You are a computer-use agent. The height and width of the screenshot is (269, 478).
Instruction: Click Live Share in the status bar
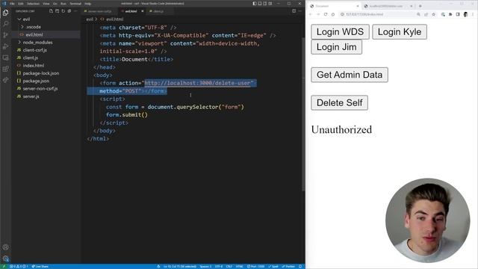point(40,267)
